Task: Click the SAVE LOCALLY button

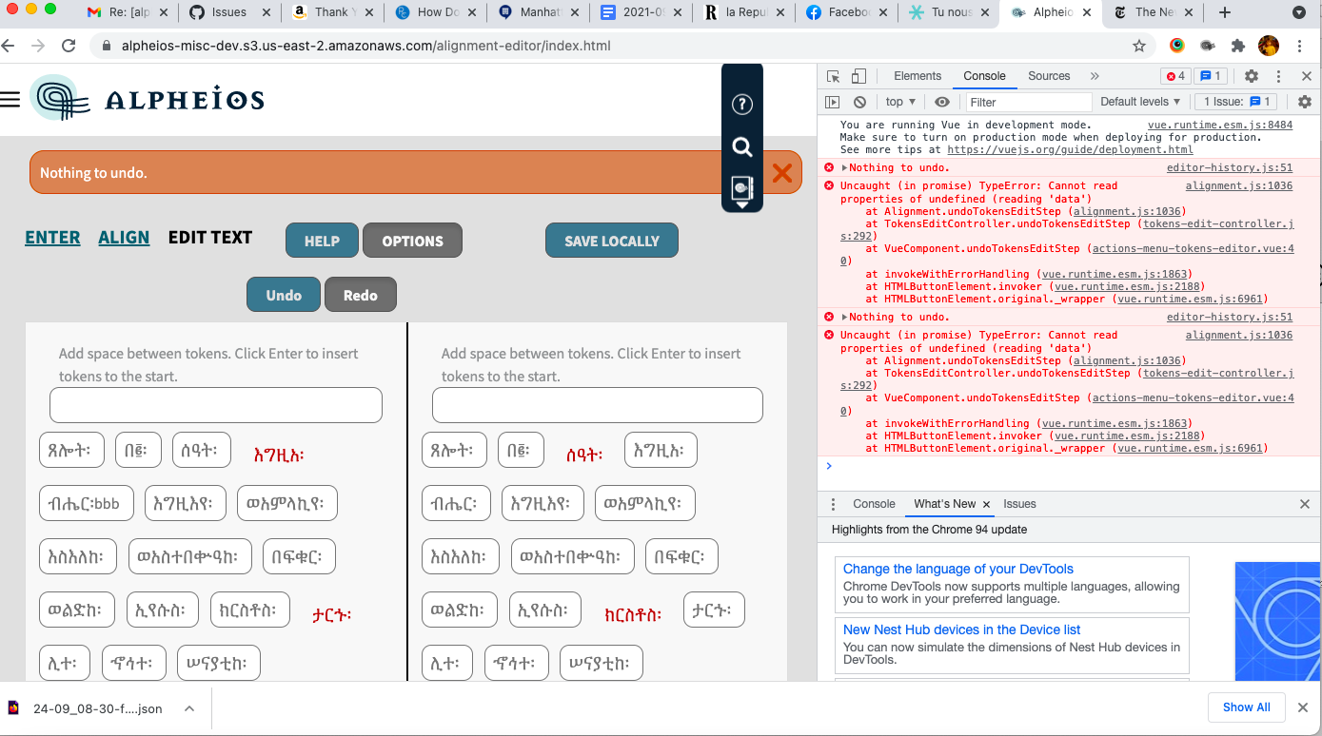Action: click(611, 240)
